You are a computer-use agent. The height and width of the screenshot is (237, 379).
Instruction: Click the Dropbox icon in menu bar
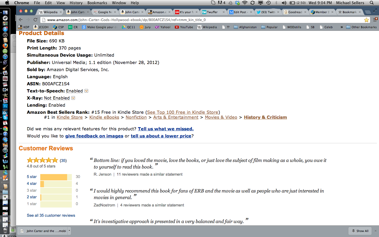[x=237, y=3]
